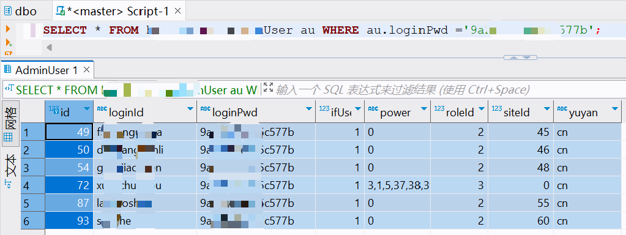Click the scroll-left arrow in the SQL editor
Viewport: 626px width, 235px height.
click(49, 48)
